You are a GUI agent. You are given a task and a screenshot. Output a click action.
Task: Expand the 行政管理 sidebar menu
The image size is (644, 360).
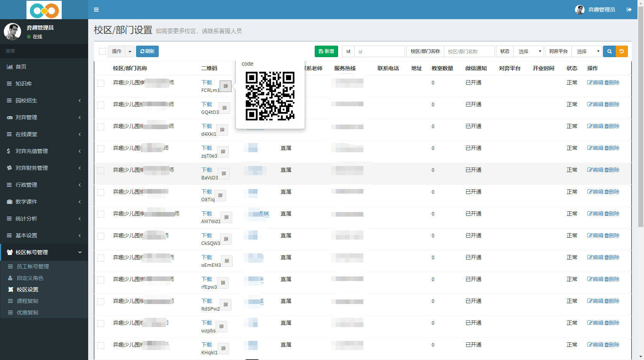pyautogui.click(x=44, y=185)
